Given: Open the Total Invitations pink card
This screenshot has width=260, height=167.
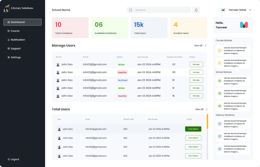Looking at the screenshot, I should coord(70,28).
